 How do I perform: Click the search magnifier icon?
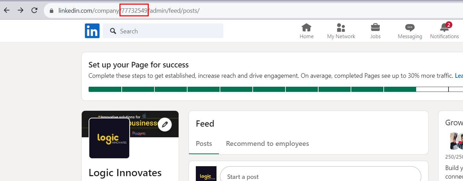pyautogui.click(x=113, y=31)
